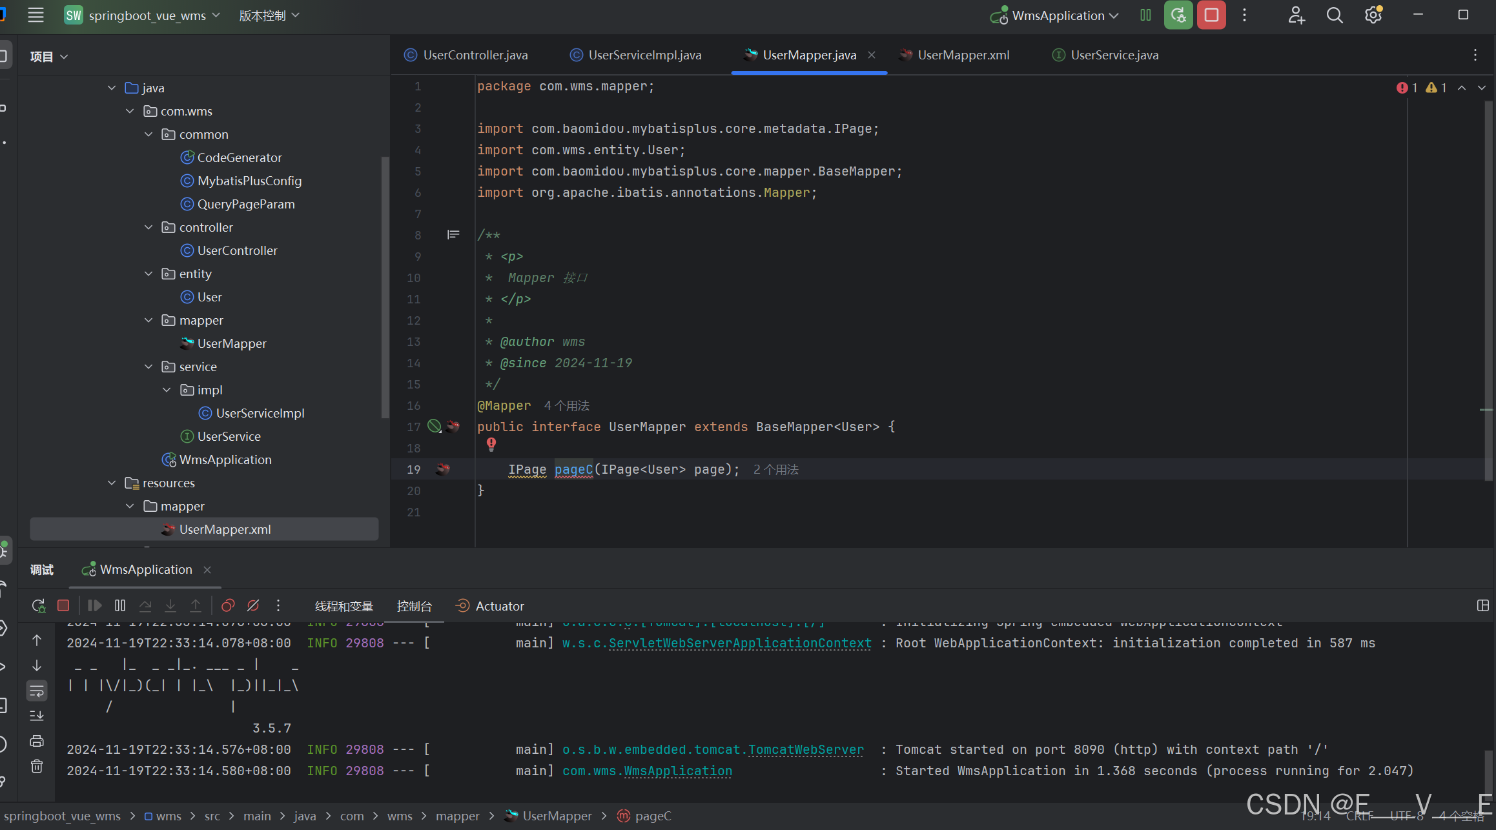Collapse the controller package folder
This screenshot has height=830, width=1496.
pos(149,227)
